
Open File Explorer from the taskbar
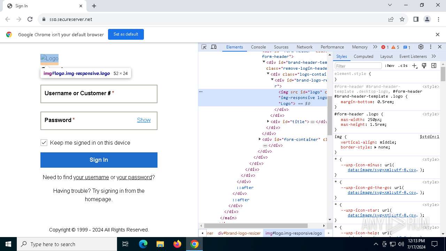160,244
